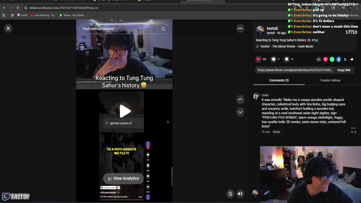Open profile avatar beside comment box

(255, 193)
